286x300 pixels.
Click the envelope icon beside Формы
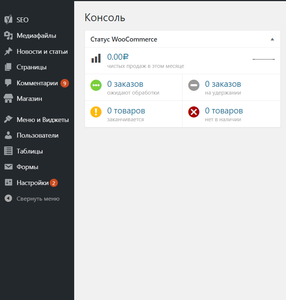(8, 167)
